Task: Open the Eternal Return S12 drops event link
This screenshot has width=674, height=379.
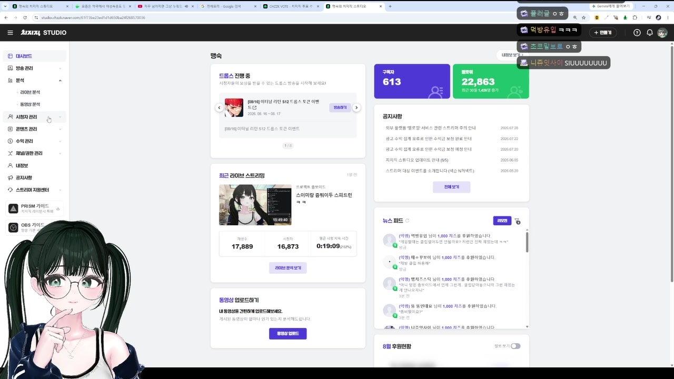Action: 284,104
